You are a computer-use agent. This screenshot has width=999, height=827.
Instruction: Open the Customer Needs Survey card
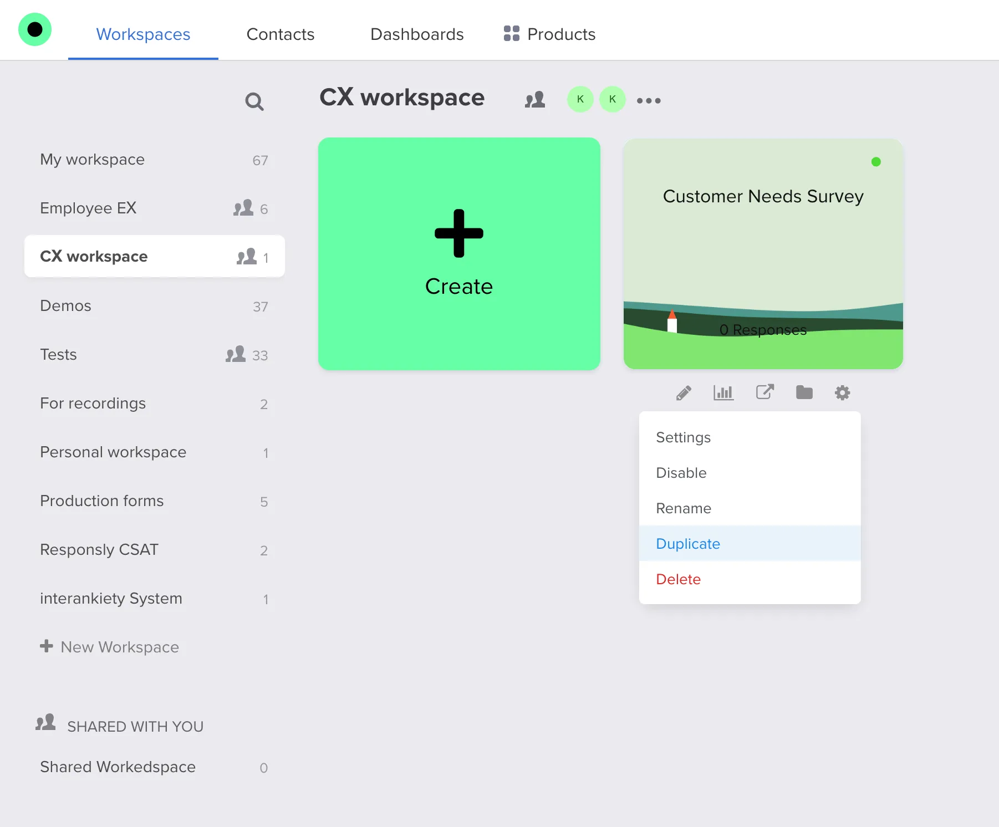pos(763,254)
